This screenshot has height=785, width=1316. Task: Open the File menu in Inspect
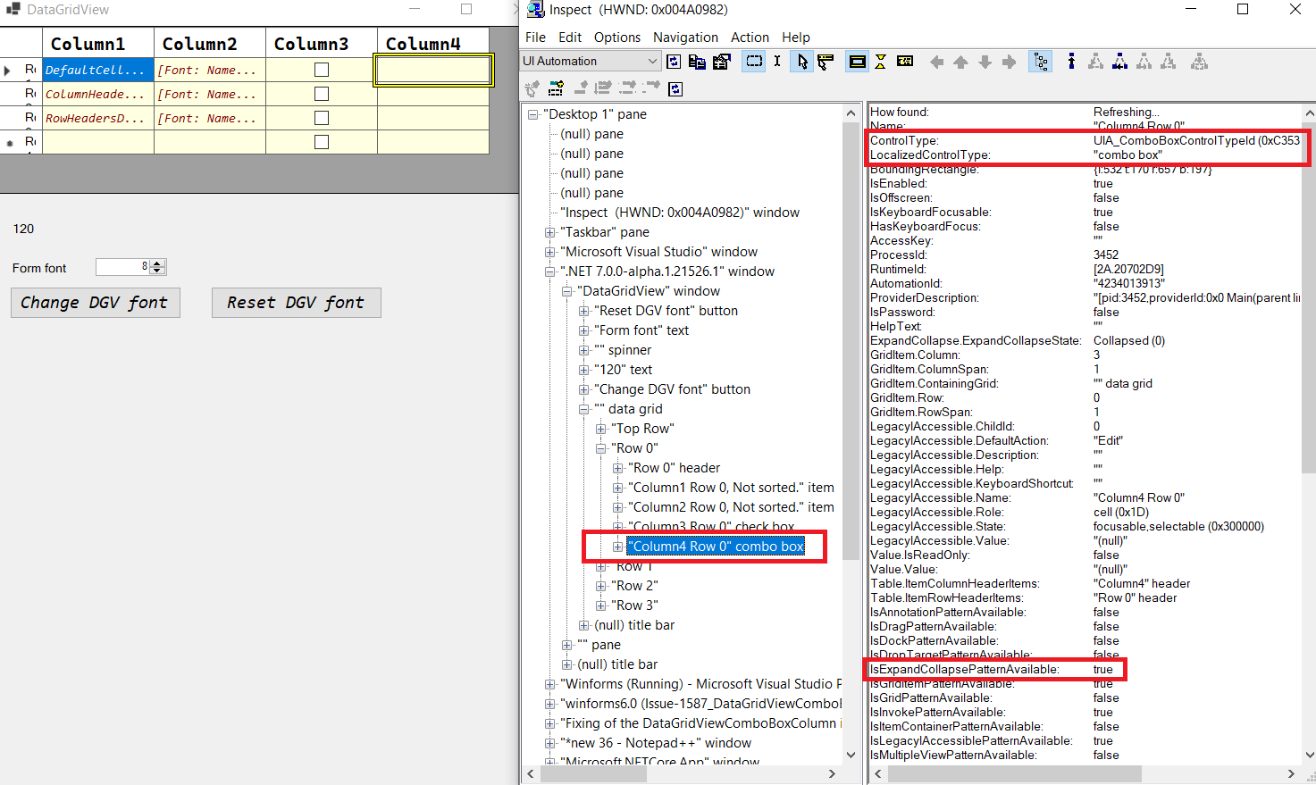535,38
